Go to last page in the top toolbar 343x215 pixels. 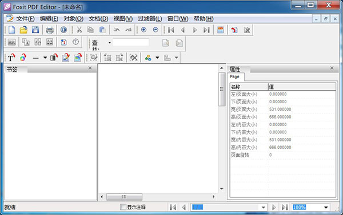click(x=206, y=30)
